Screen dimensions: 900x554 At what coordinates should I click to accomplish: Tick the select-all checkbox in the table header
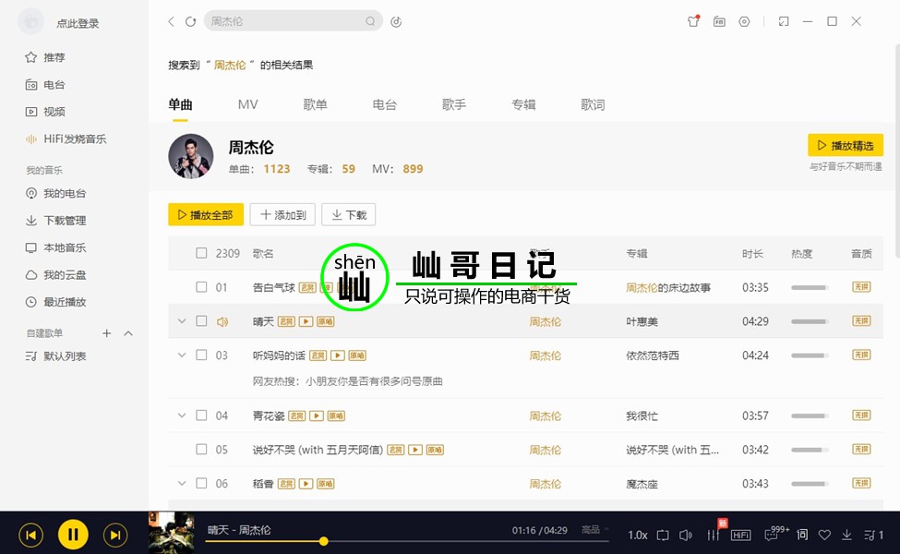point(201,253)
